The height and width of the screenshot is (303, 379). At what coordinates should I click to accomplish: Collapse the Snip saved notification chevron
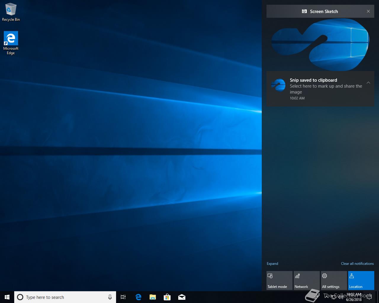pos(368,83)
